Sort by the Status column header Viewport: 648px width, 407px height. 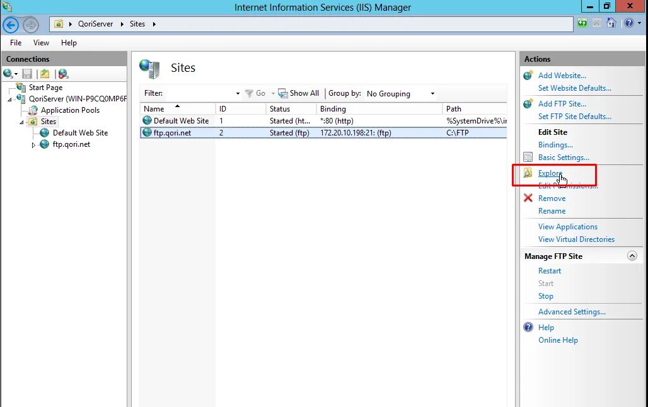coord(291,108)
